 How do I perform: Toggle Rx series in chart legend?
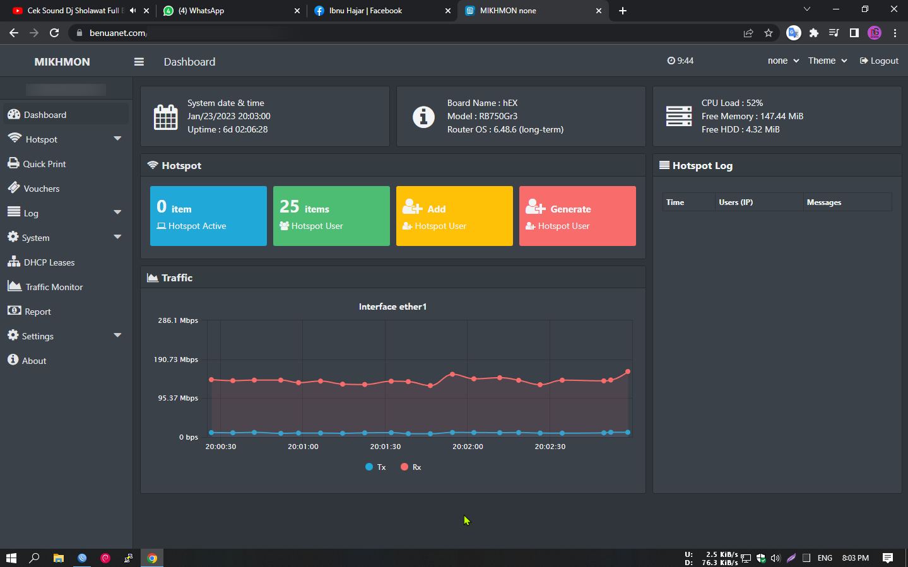tap(411, 467)
